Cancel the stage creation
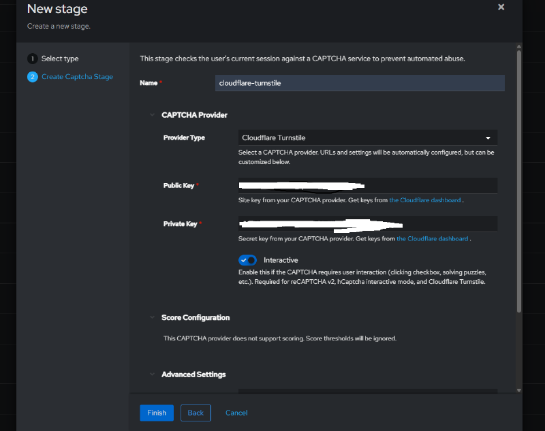The width and height of the screenshot is (545, 431). 236,413
